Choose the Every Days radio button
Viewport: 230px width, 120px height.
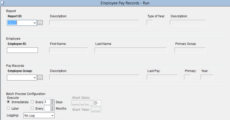(32, 102)
